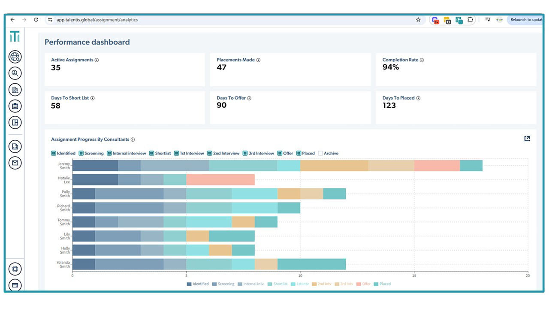Click the Internal Intv. entry in the bottom legend
The image size is (549, 309).
[x=251, y=284]
